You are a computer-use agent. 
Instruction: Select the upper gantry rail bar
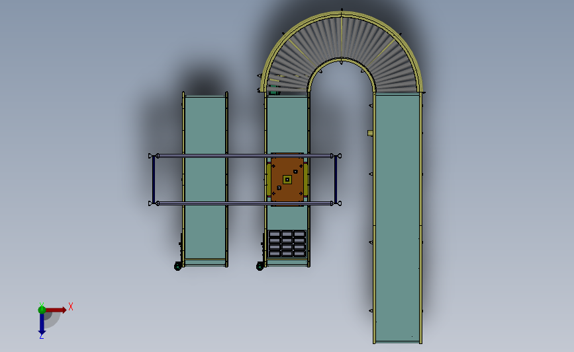click(x=244, y=156)
